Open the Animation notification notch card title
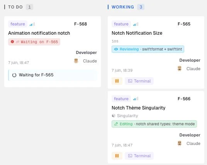Image resolution: width=207 pixels, height=165 pixels. 39,33
